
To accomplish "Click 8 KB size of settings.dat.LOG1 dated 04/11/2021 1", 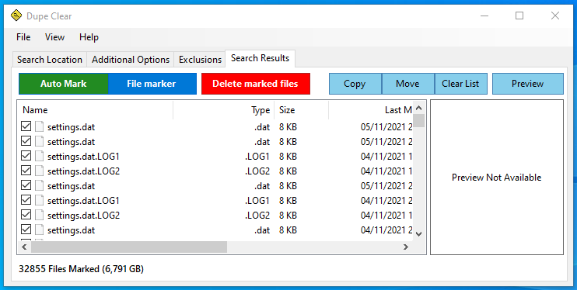I will tap(288, 157).
